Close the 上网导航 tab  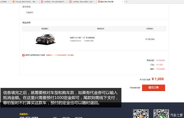(9, 2)
